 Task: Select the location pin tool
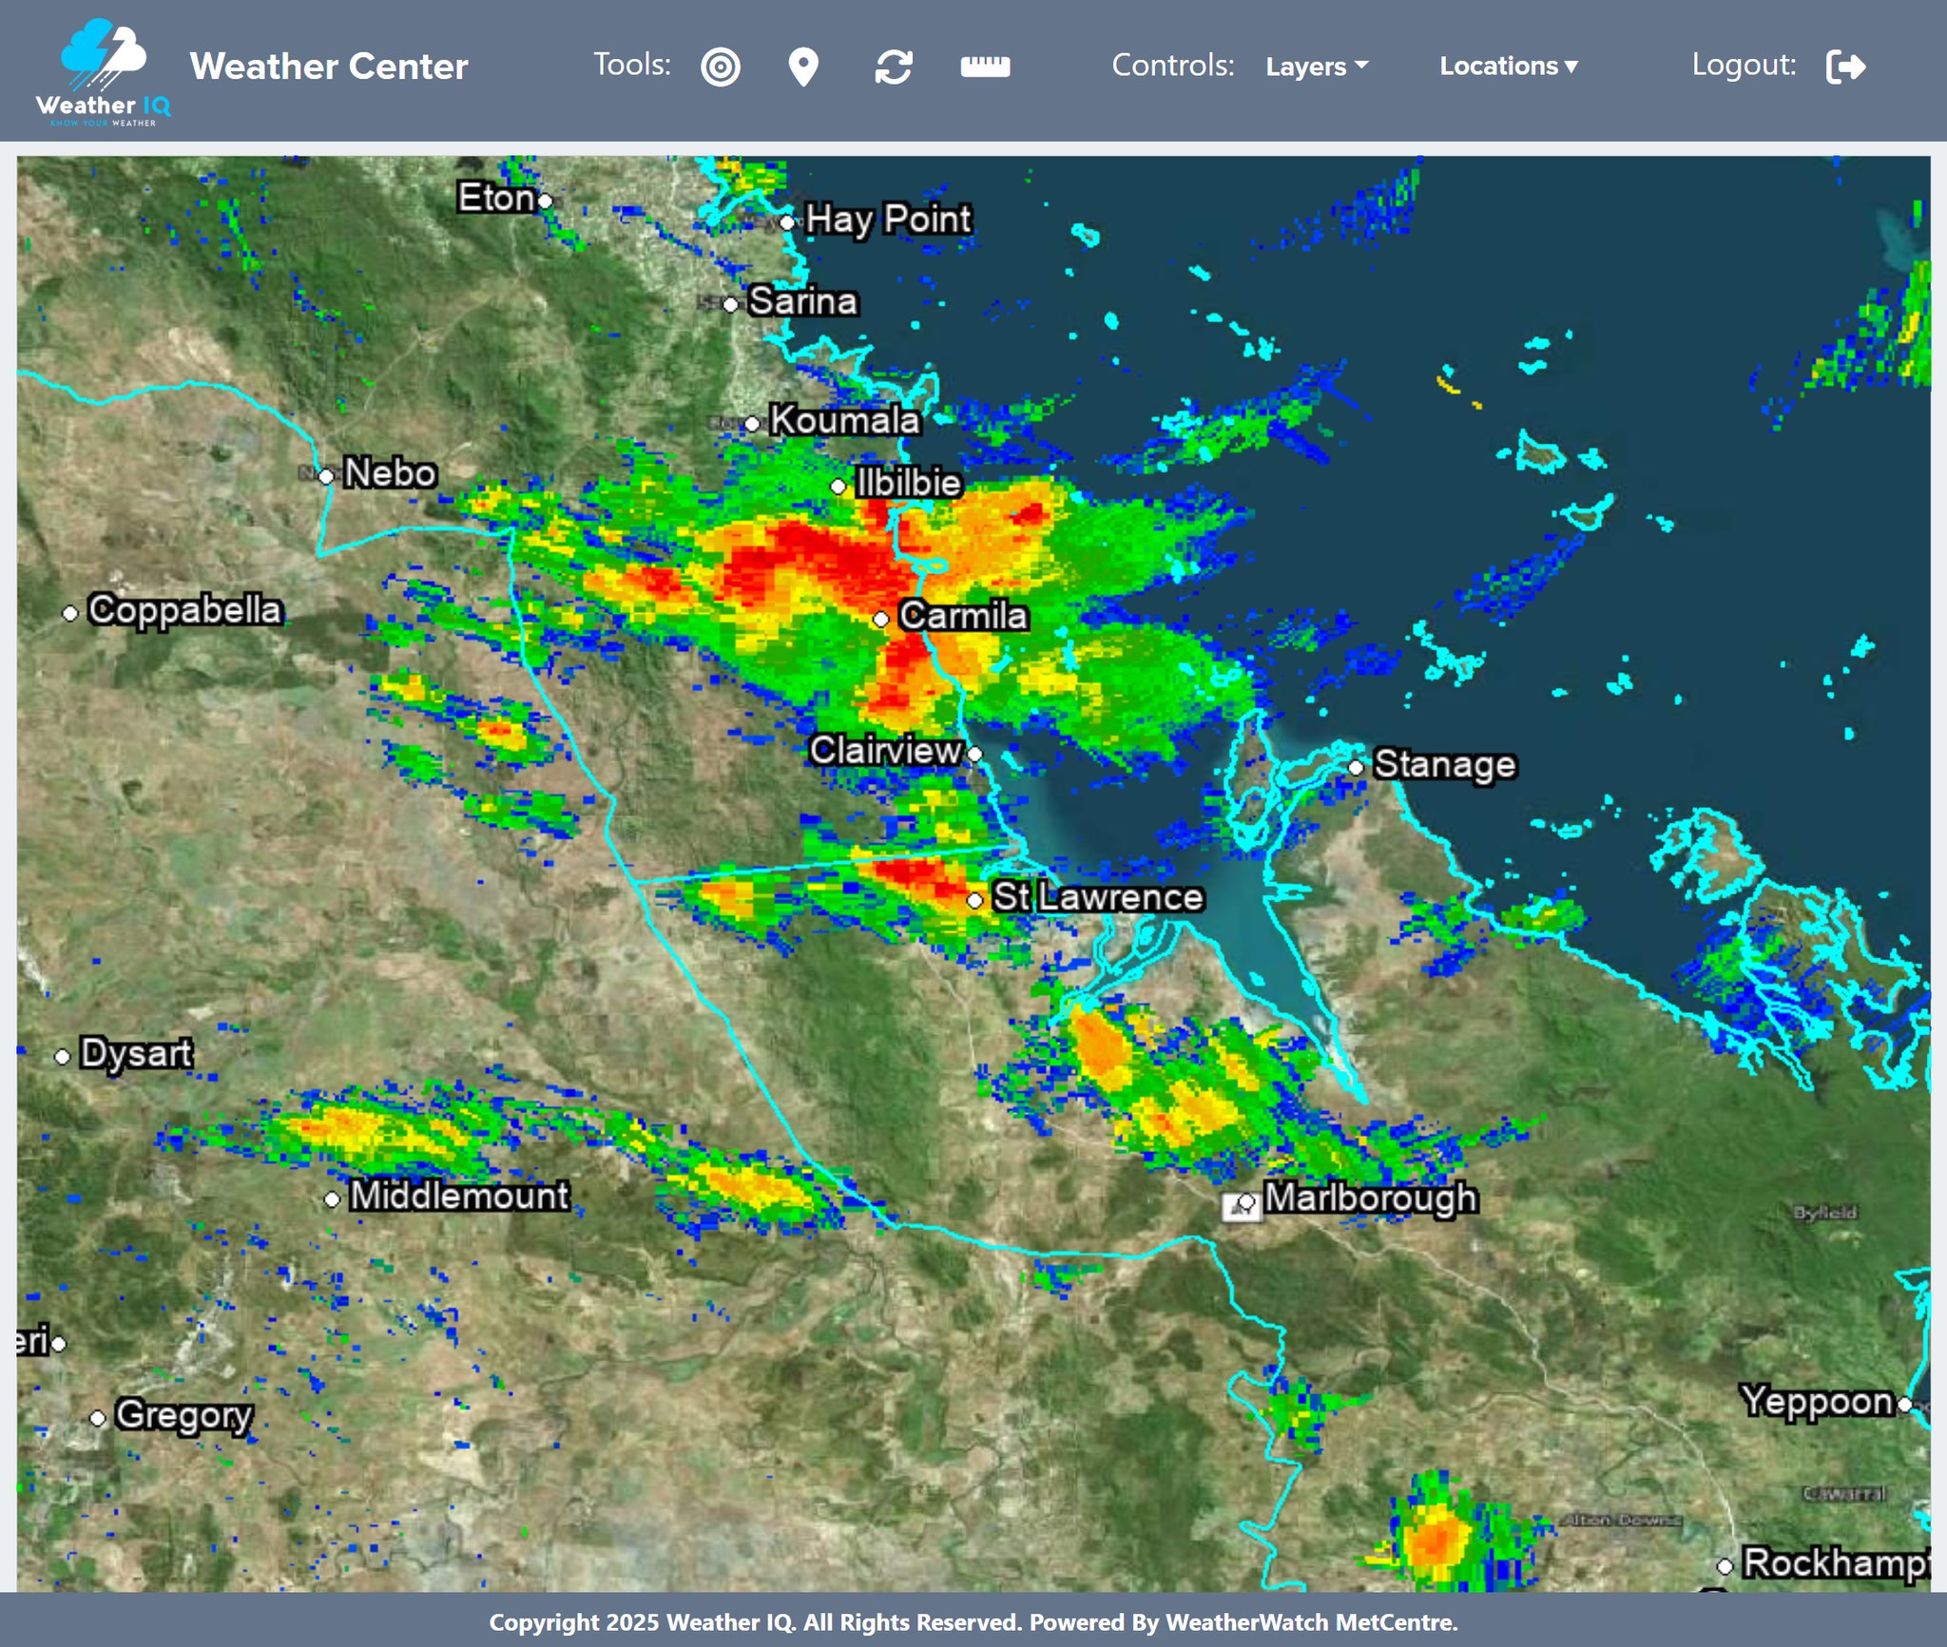tap(803, 67)
